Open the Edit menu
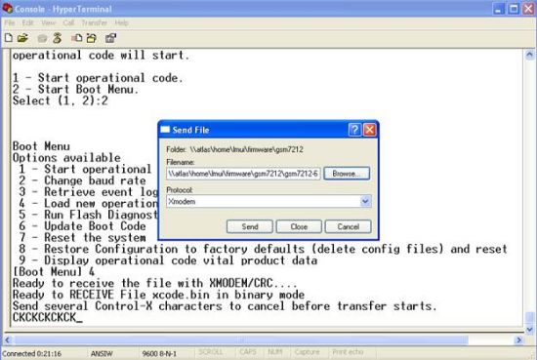 click(27, 23)
